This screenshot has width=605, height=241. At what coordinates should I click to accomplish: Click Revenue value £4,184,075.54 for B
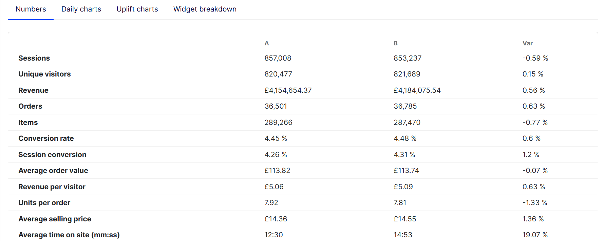417,90
